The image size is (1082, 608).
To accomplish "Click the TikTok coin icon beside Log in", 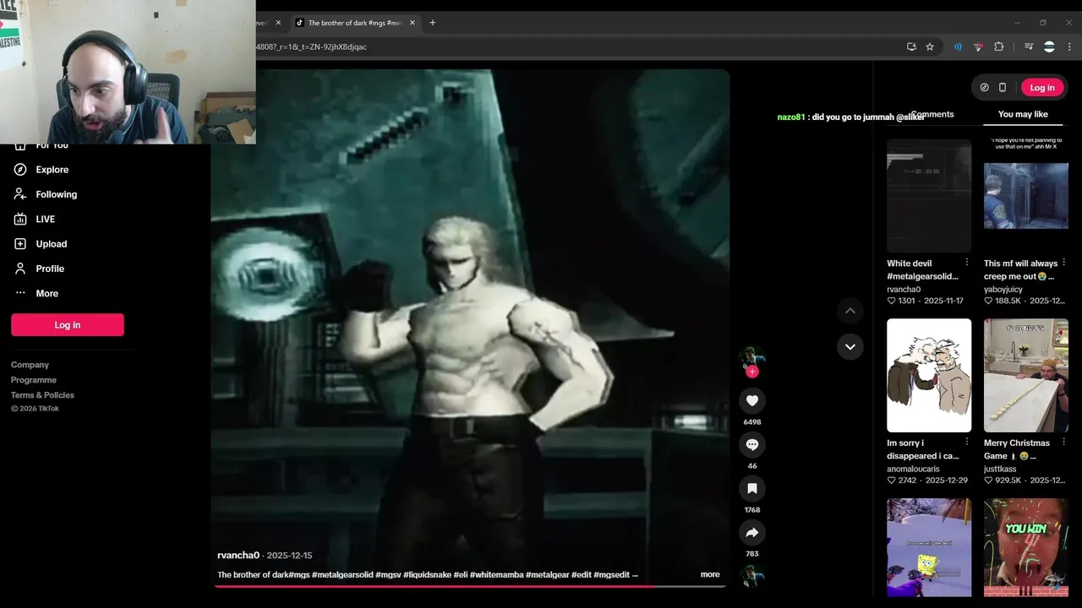I will (x=984, y=87).
